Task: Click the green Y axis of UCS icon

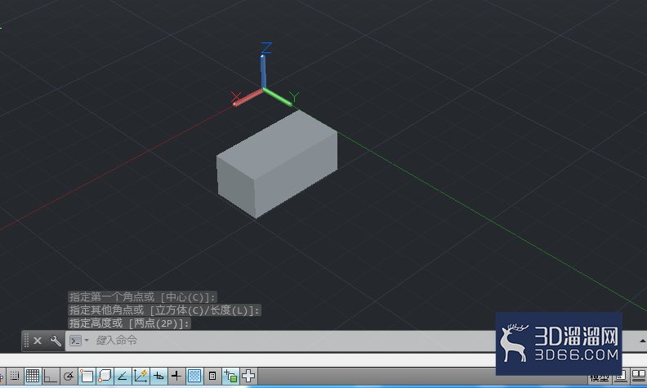Action: 277,97
